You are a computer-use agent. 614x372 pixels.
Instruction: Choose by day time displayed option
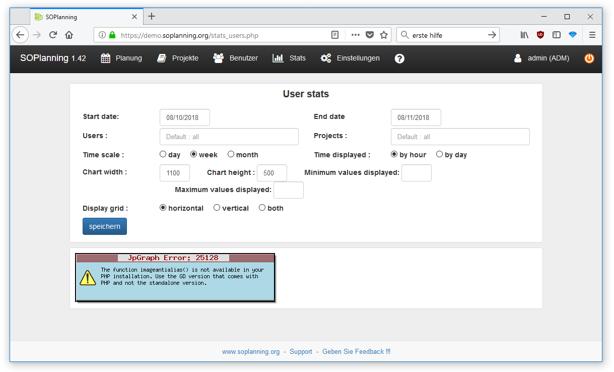point(439,154)
